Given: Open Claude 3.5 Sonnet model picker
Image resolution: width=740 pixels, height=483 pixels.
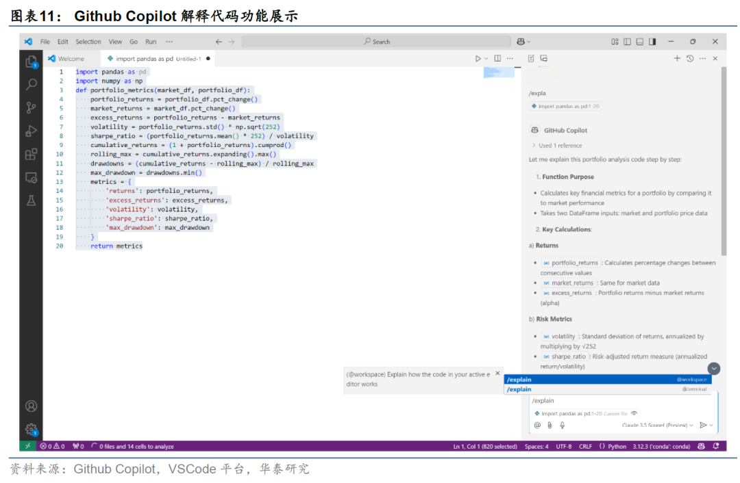Looking at the screenshot, I should coord(657,425).
